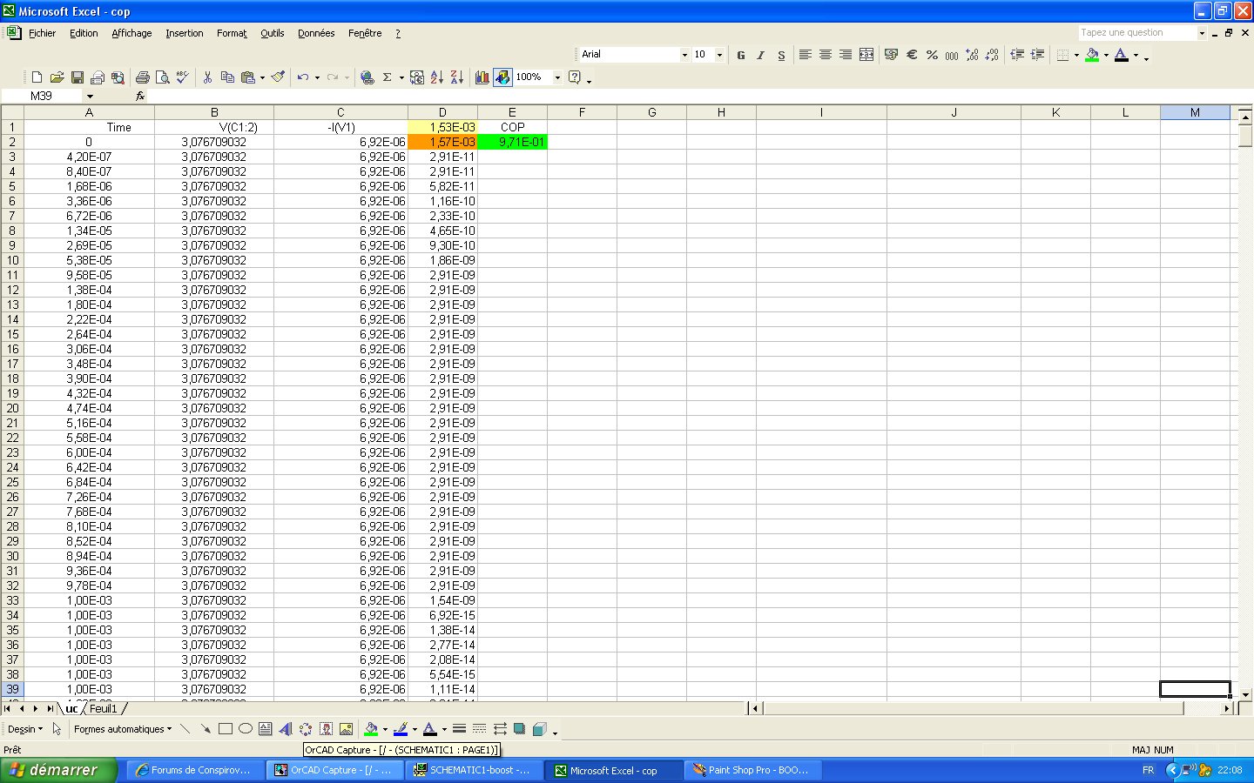Cut selection with the scissors icon
The image size is (1254, 783).
[207, 77]
